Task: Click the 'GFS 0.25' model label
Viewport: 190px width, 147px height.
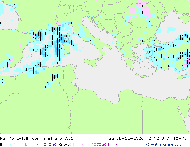Action: [x=64, y=138]
